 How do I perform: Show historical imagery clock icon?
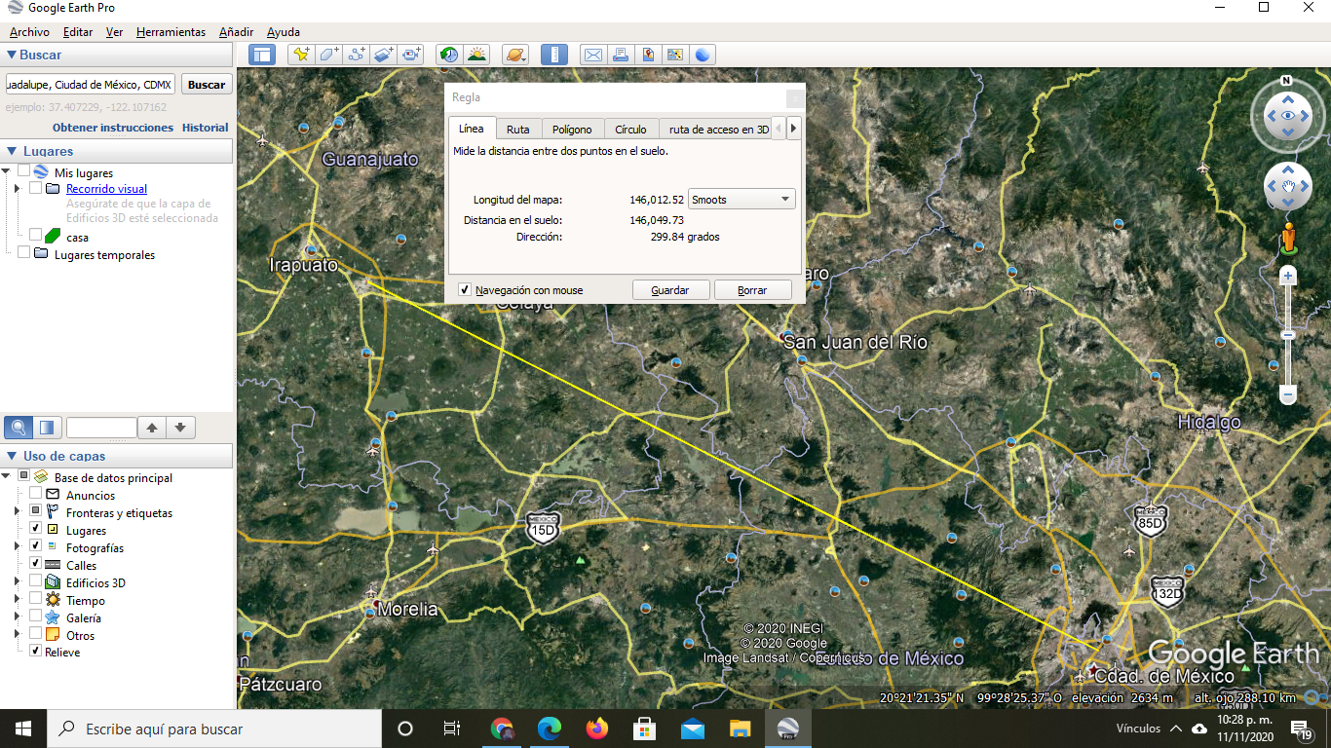(449, 55)
